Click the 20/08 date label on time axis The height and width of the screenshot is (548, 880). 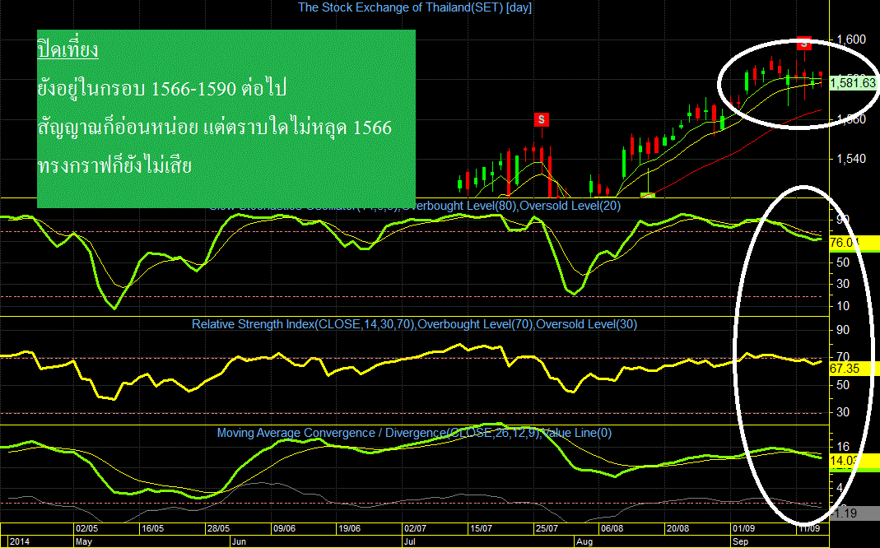pos(677,528)
